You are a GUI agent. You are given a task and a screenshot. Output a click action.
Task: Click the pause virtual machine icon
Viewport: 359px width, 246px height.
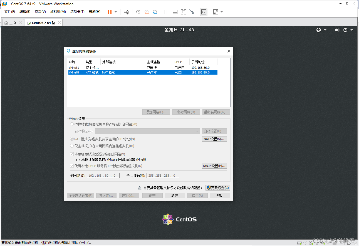point(110,12)
